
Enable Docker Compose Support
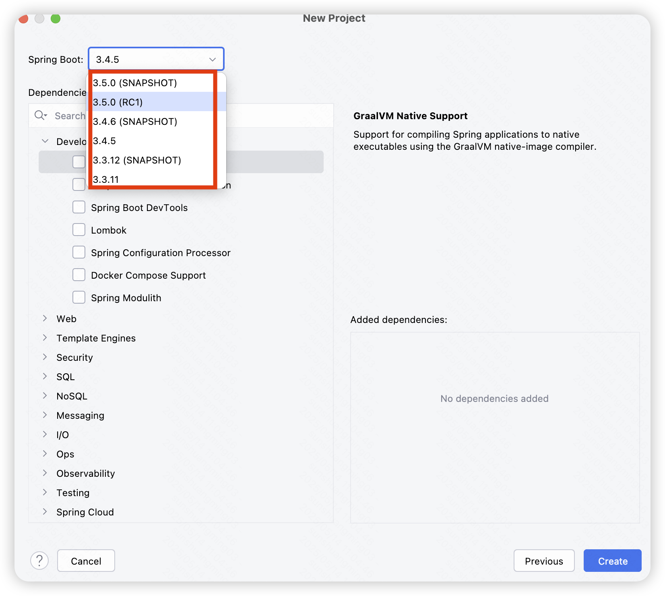click(x=79, y=275)
